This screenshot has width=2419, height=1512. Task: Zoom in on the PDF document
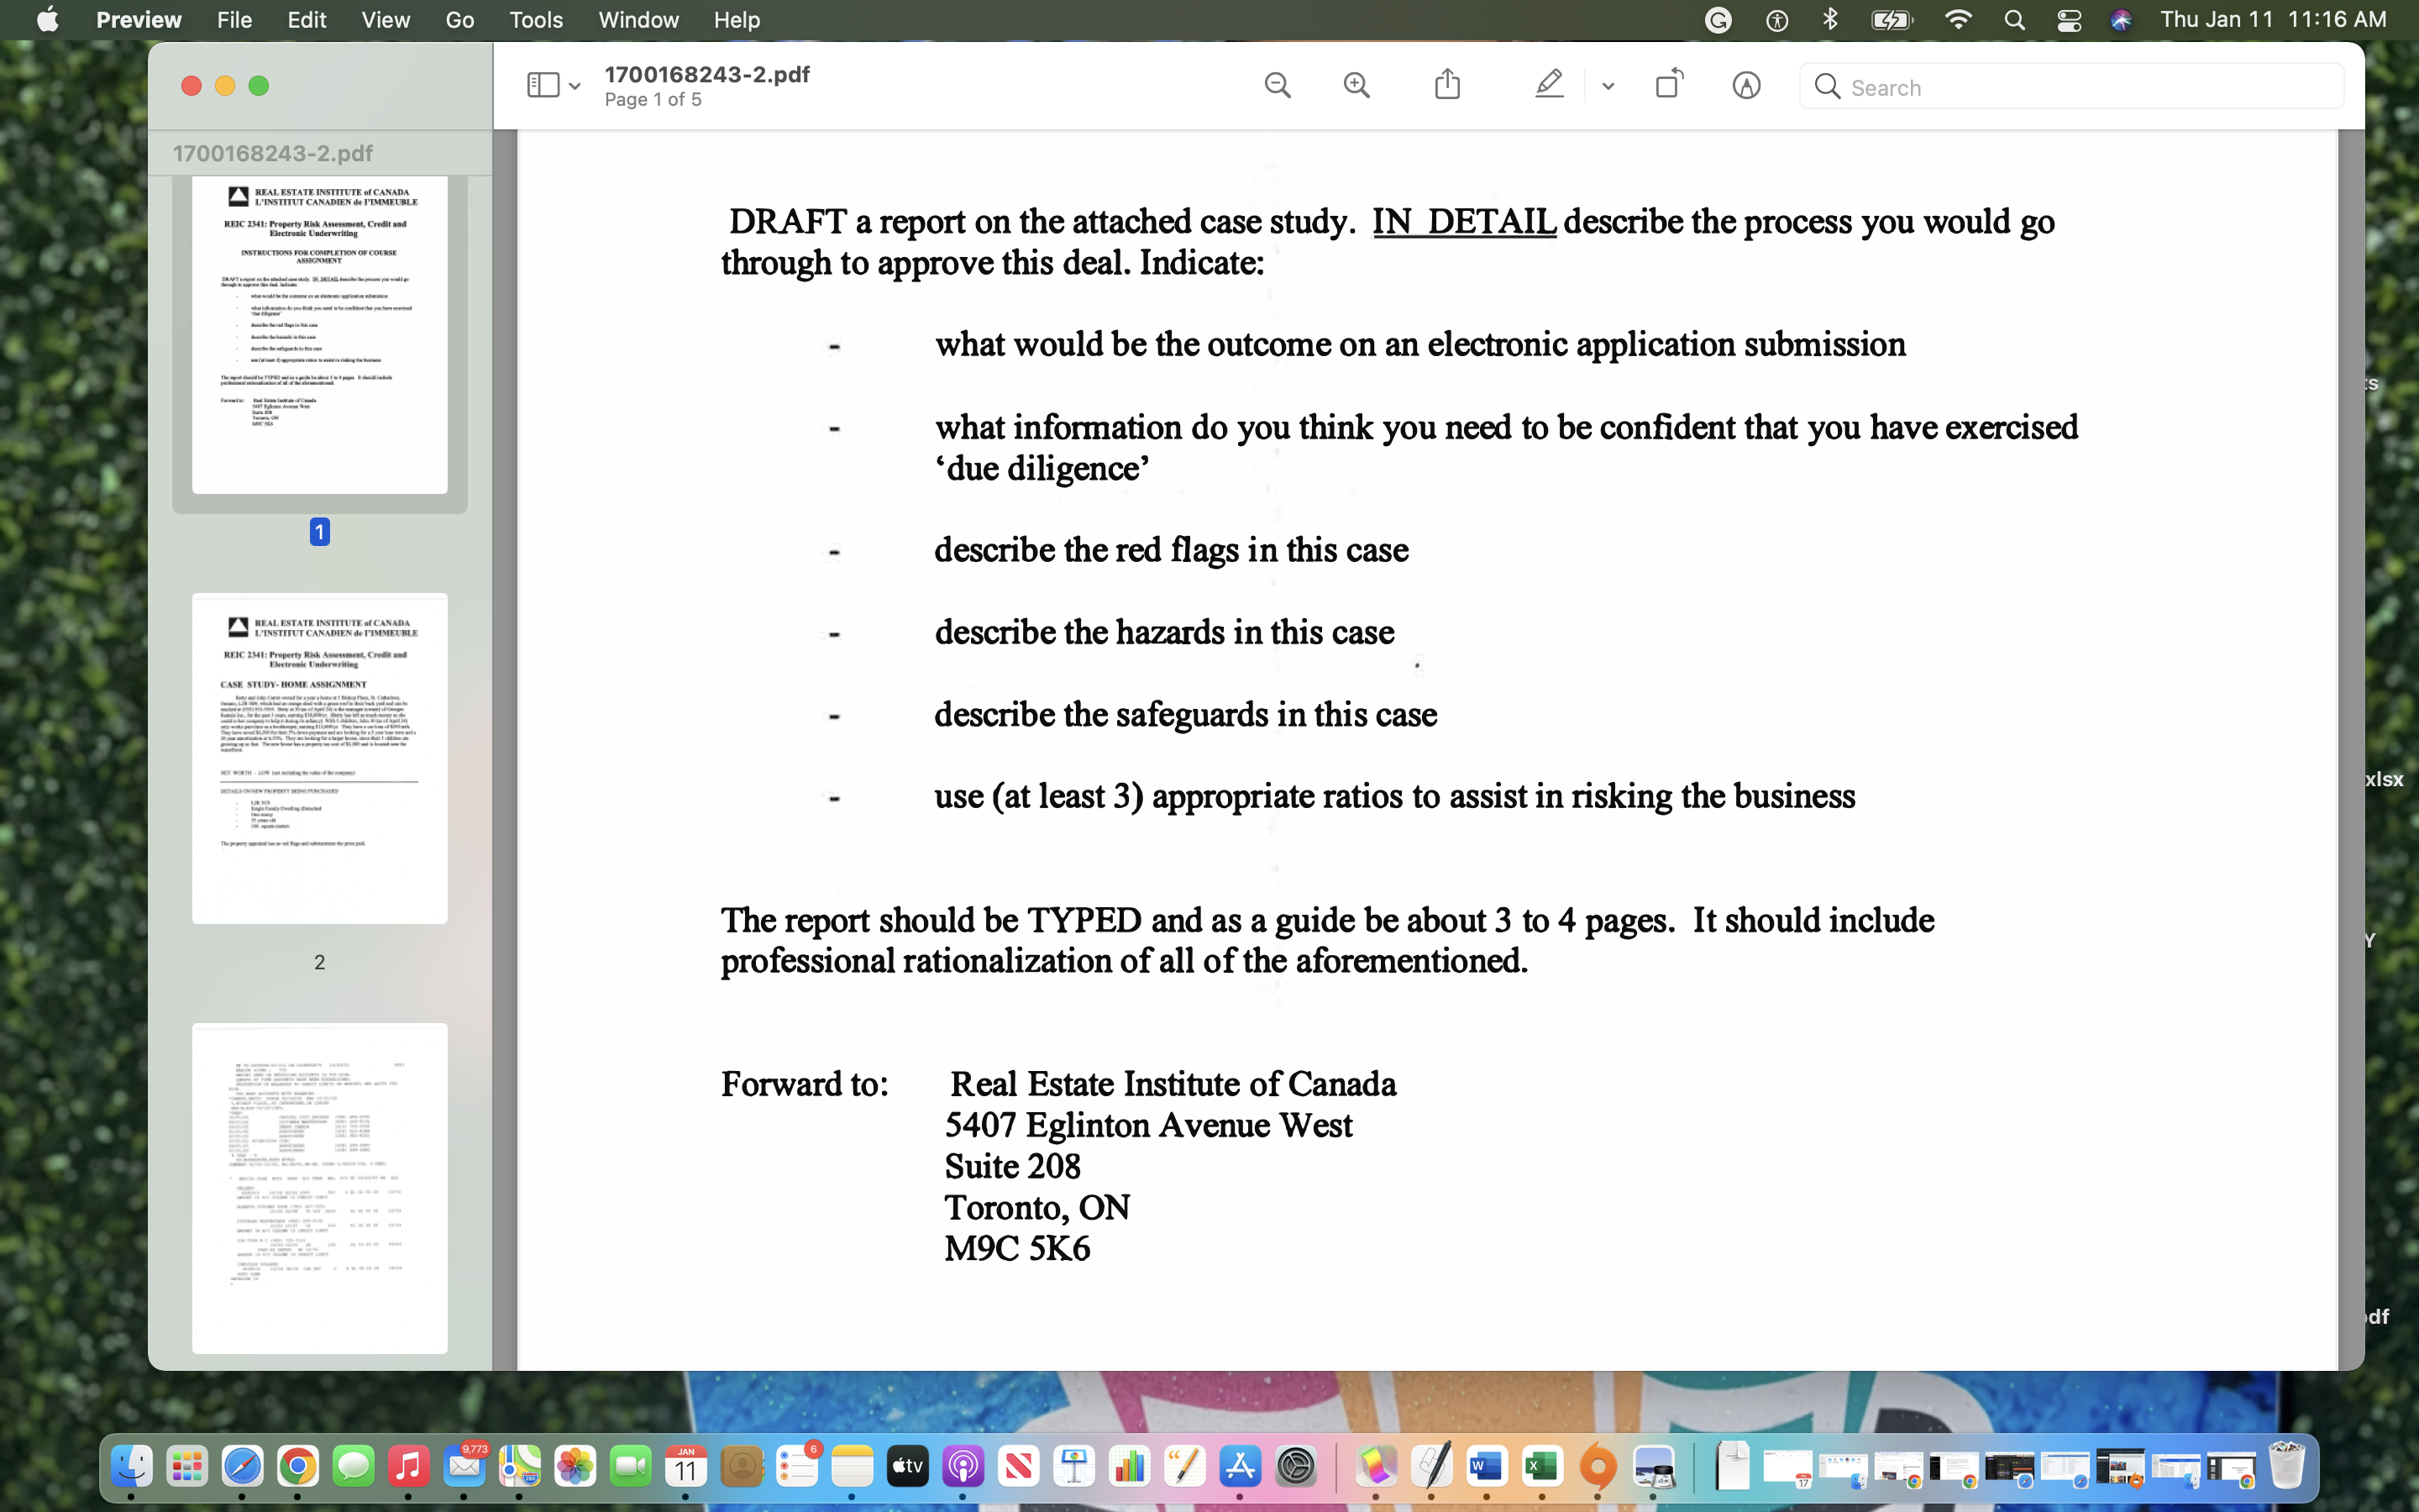coord(1356,85)
